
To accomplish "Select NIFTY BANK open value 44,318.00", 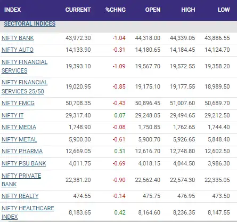I will point(148,38).
